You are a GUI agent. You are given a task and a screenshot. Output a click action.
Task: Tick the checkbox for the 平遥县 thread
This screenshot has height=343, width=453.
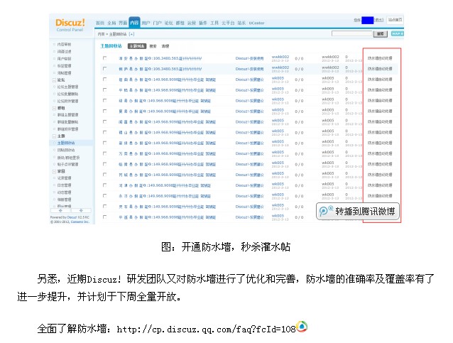(x=104, y=217)
